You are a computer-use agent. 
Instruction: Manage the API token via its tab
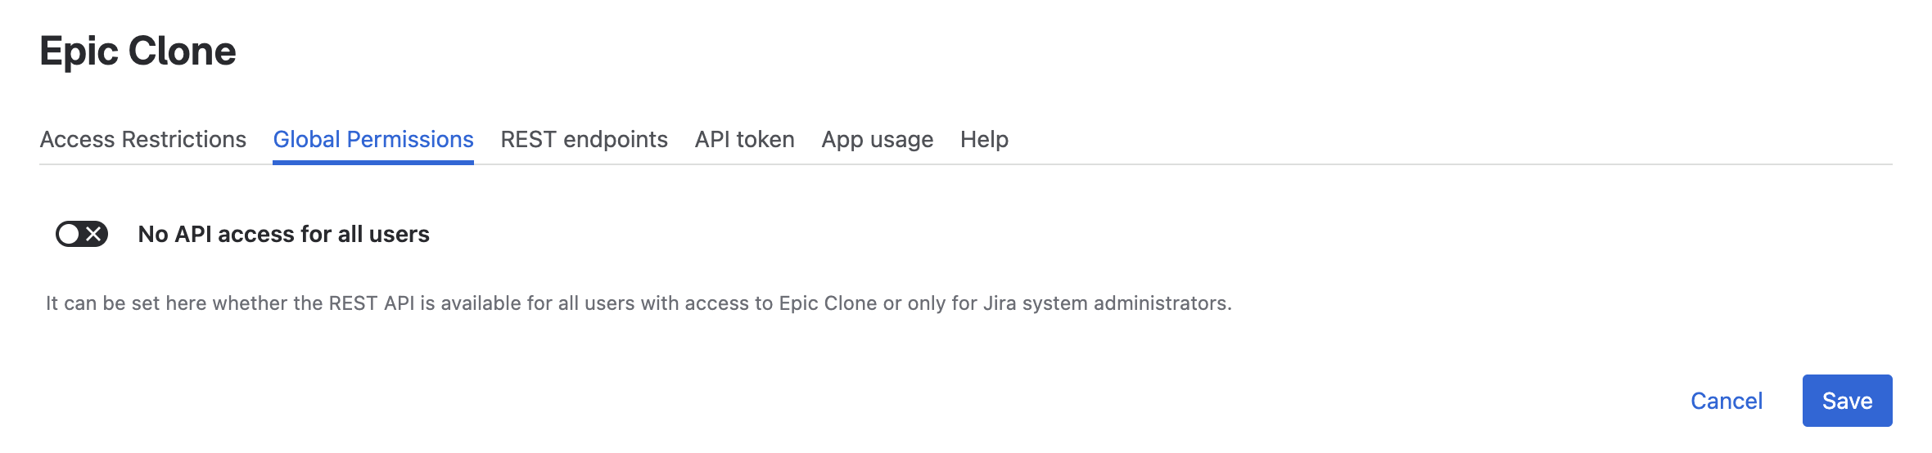tap(744, 140)
